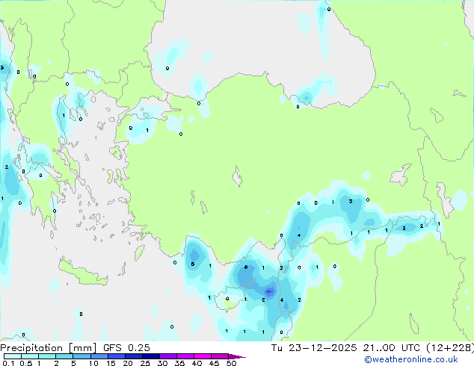Screen dimensions: 474x366
Task: Click the legend swatch between 0.1 and 0.5
Action: tap(13, 356)
